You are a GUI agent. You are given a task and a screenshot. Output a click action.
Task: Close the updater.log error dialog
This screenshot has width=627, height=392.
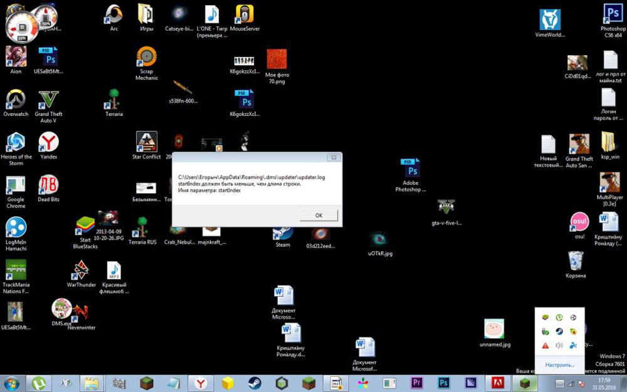tap(334, 158)
